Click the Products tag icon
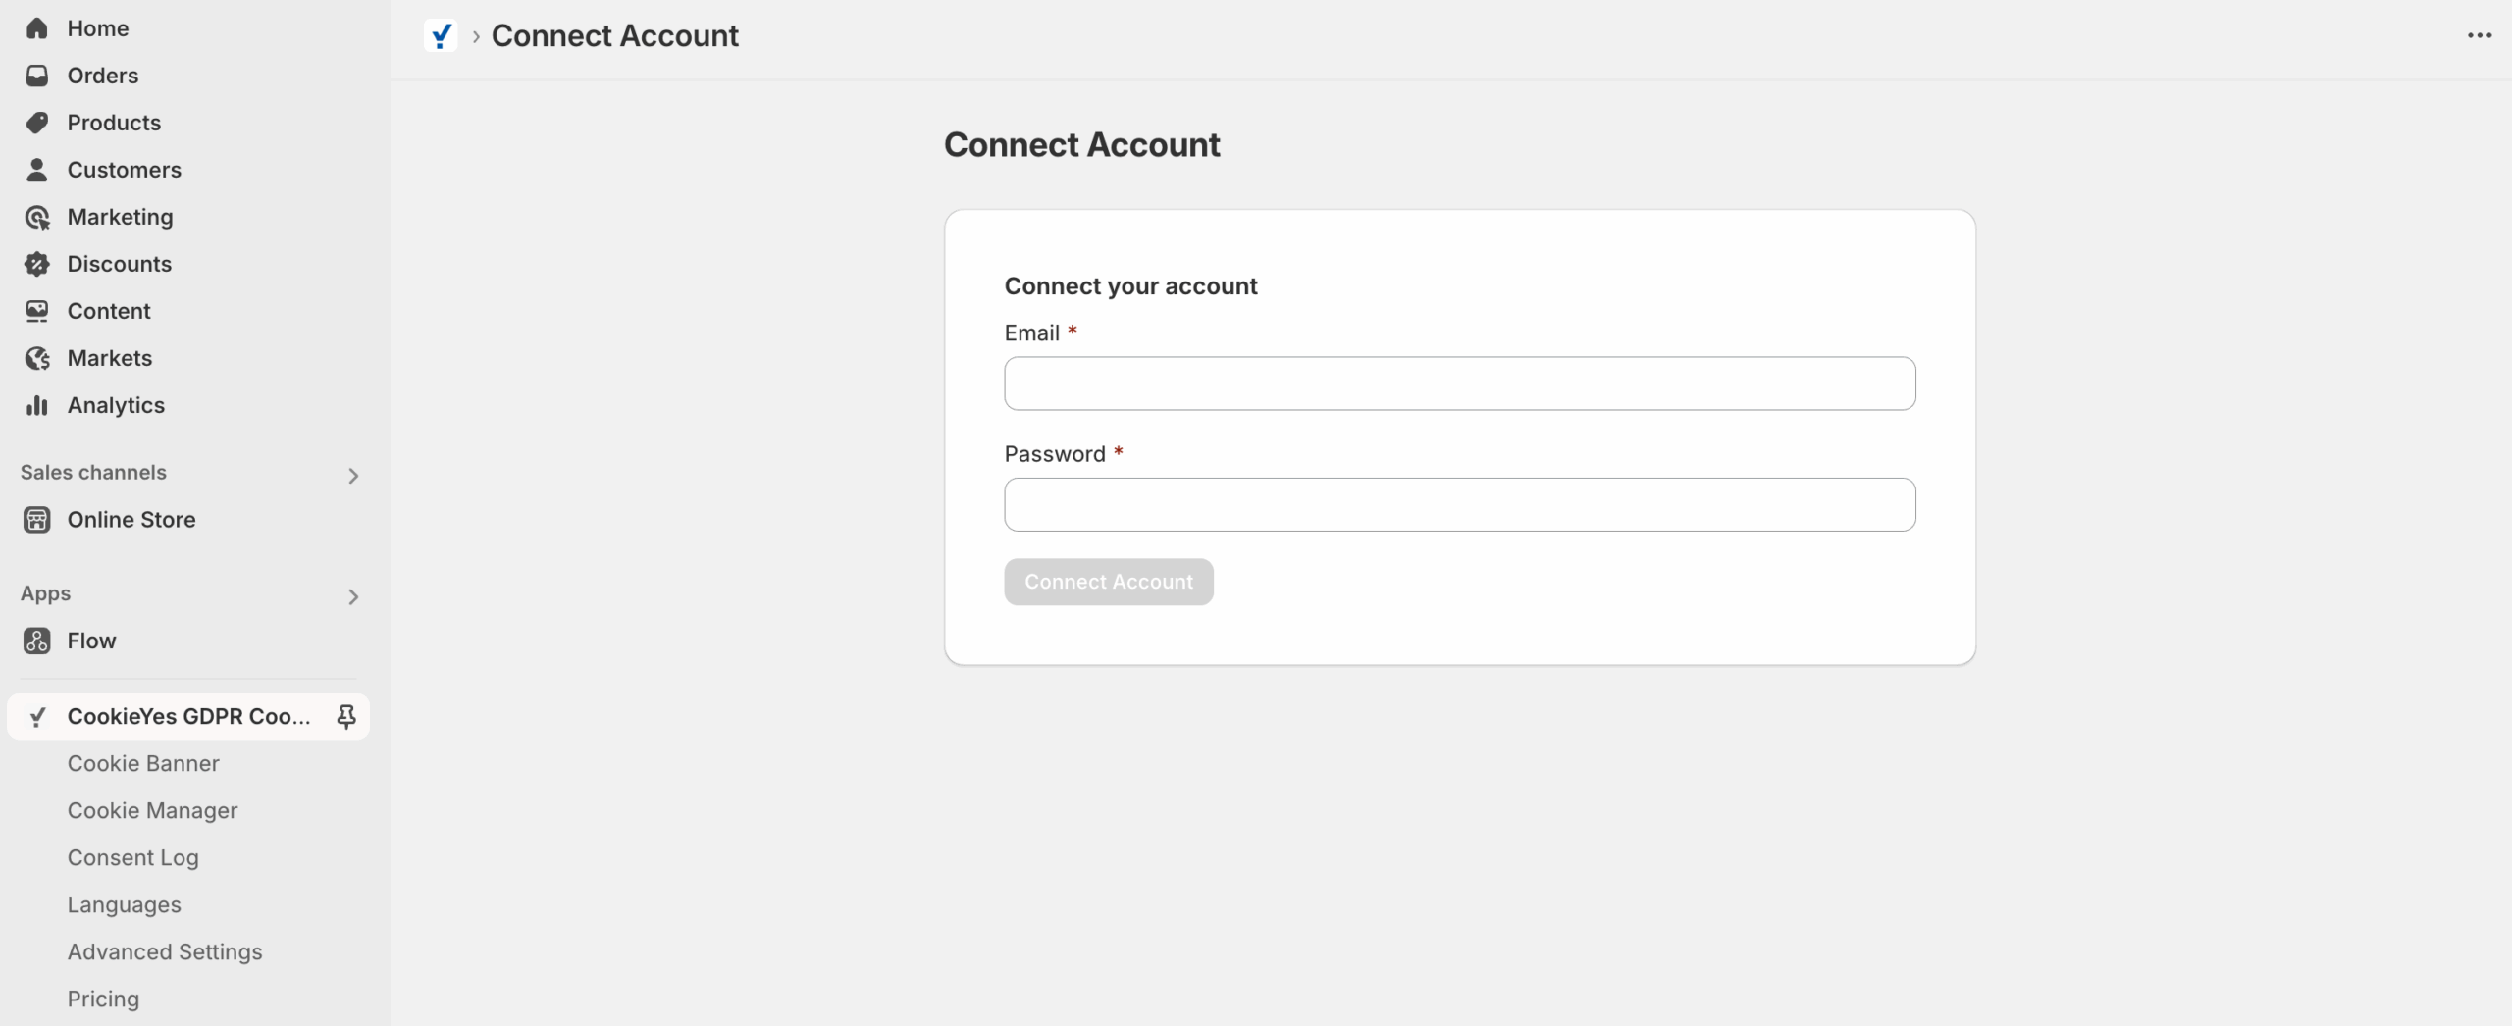This screenshot has width=2512, height=1026. 37,123
